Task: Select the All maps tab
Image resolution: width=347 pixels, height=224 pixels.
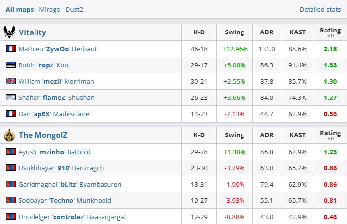Action: pos(20,9)
